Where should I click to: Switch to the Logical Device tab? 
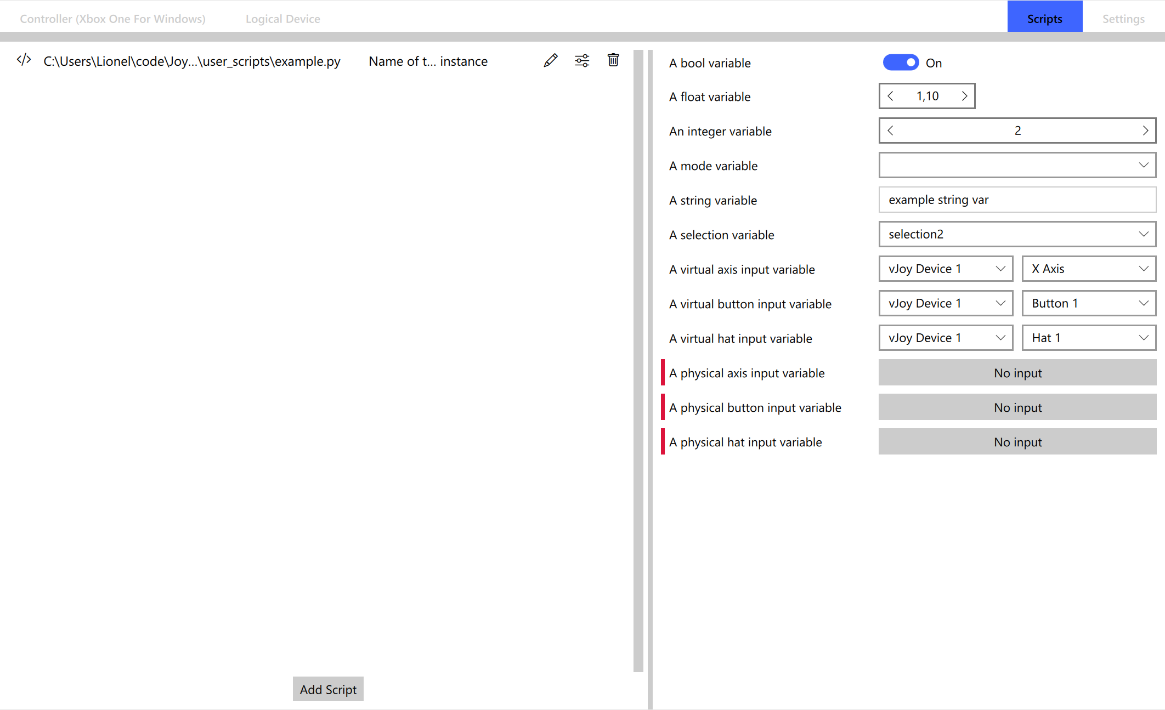tap(283, 18)
